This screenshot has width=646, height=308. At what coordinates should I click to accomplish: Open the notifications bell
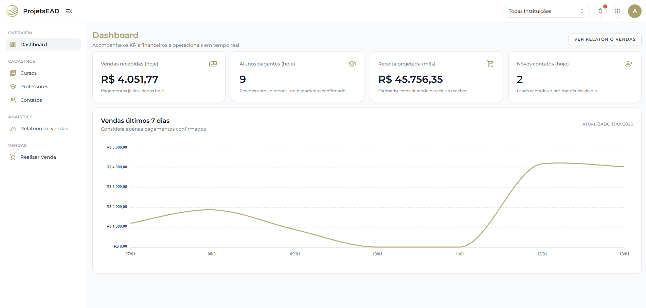[600, 11]
